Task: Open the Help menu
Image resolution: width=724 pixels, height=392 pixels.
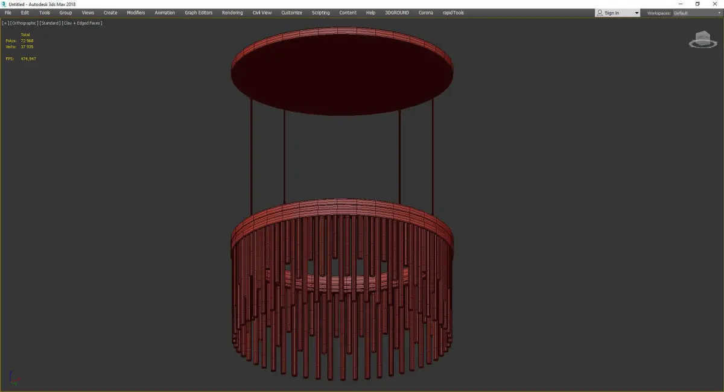Action: click(x=370, y=13)
